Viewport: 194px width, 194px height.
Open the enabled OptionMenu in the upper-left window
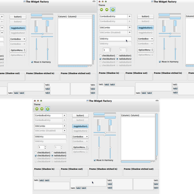point(18,50)
